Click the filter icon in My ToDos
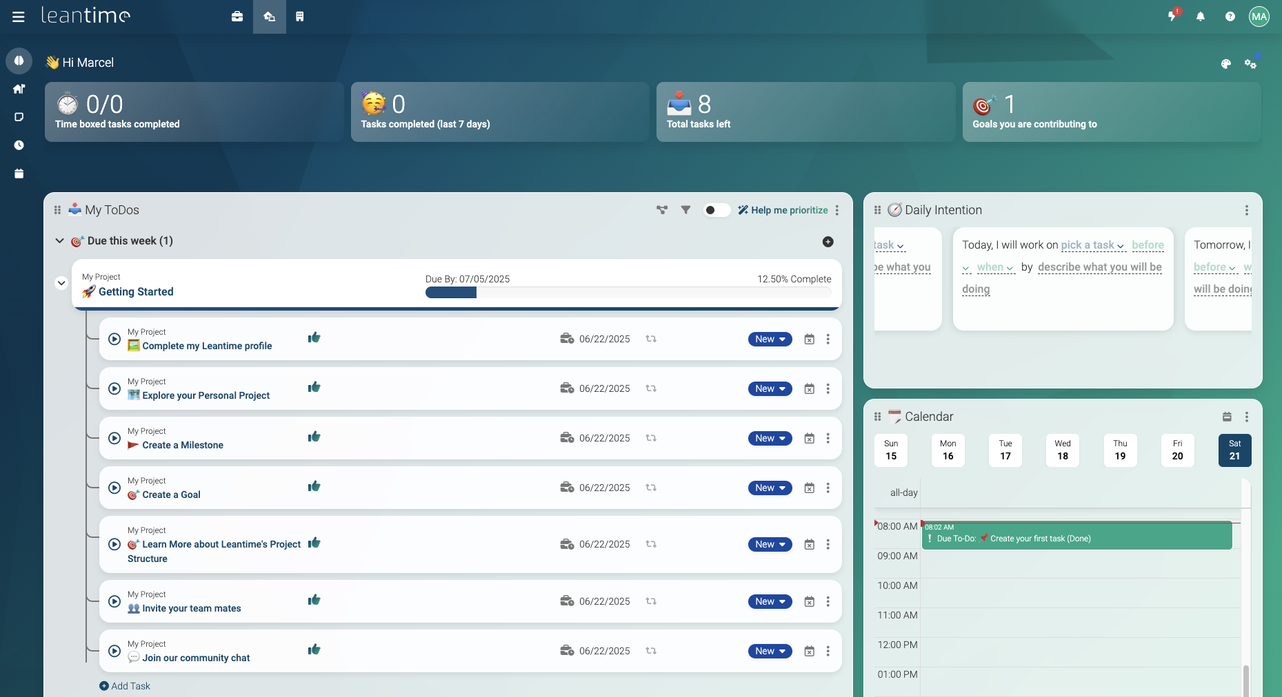Screen dimensions: 1282x697 click(x=685, y=210)
